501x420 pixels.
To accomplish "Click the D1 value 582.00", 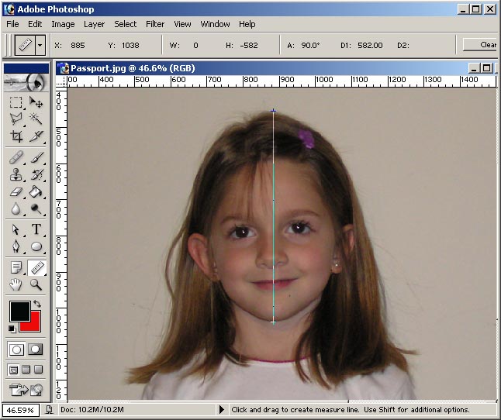I will pyautogui.click(x=370, y=45).
